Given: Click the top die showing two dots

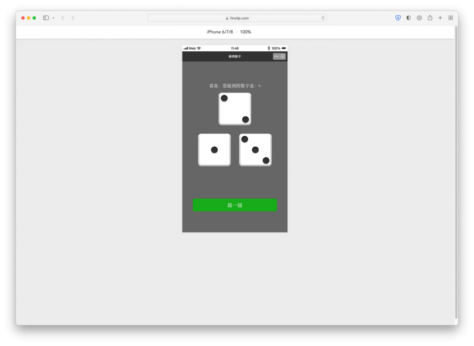Looking at the screenshot, I should [235, 109].
